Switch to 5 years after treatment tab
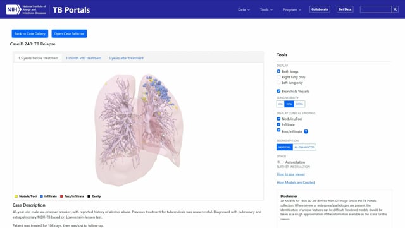This screenshot has height=228, width=405. pos(126,58)
